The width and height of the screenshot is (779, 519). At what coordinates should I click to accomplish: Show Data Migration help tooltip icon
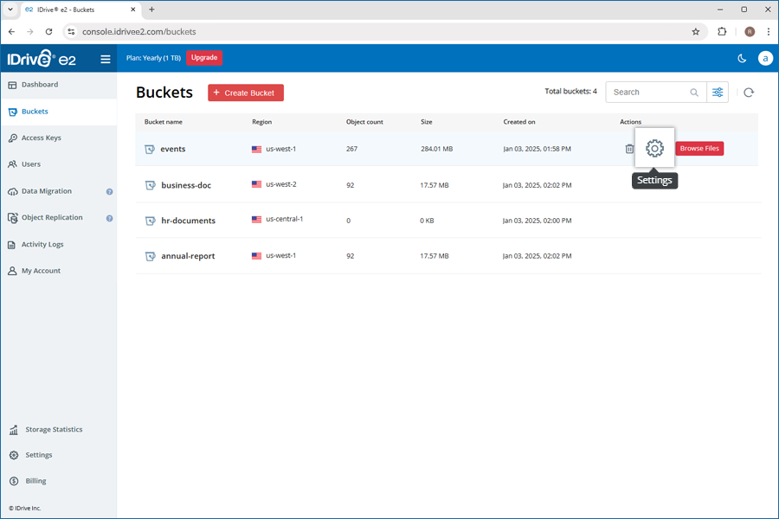[110, 191]
